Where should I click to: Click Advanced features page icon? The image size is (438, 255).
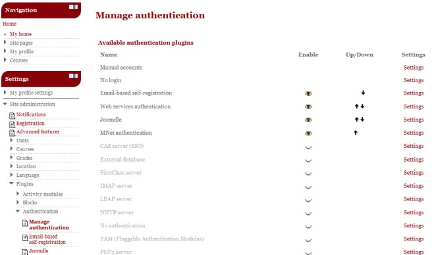pos(12,133)
